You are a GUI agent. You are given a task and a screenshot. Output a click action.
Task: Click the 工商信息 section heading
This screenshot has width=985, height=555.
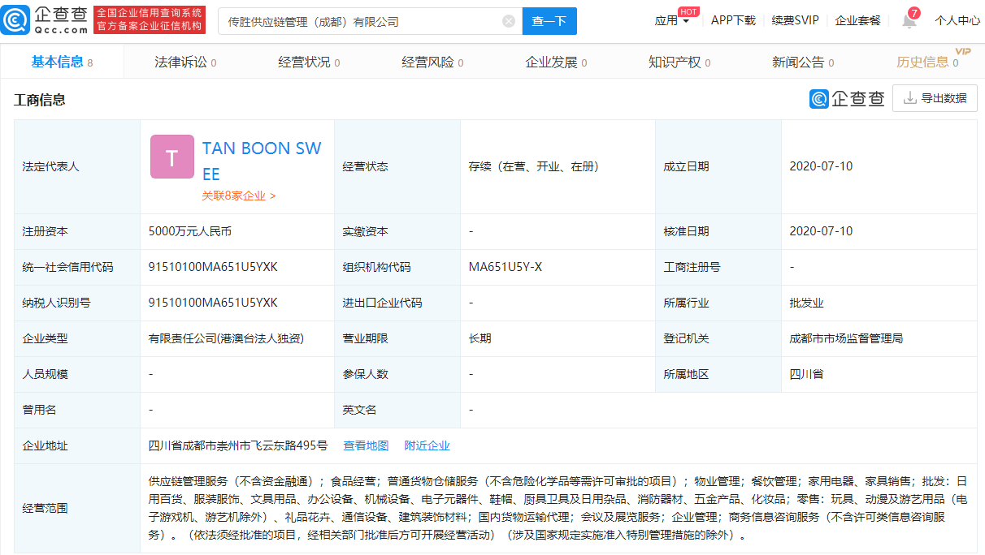[x=40, y=100]
